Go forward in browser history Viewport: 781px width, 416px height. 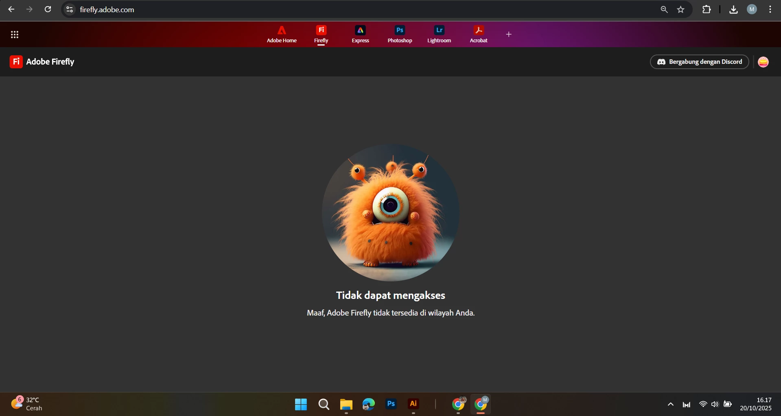click(x=29, y=9)
